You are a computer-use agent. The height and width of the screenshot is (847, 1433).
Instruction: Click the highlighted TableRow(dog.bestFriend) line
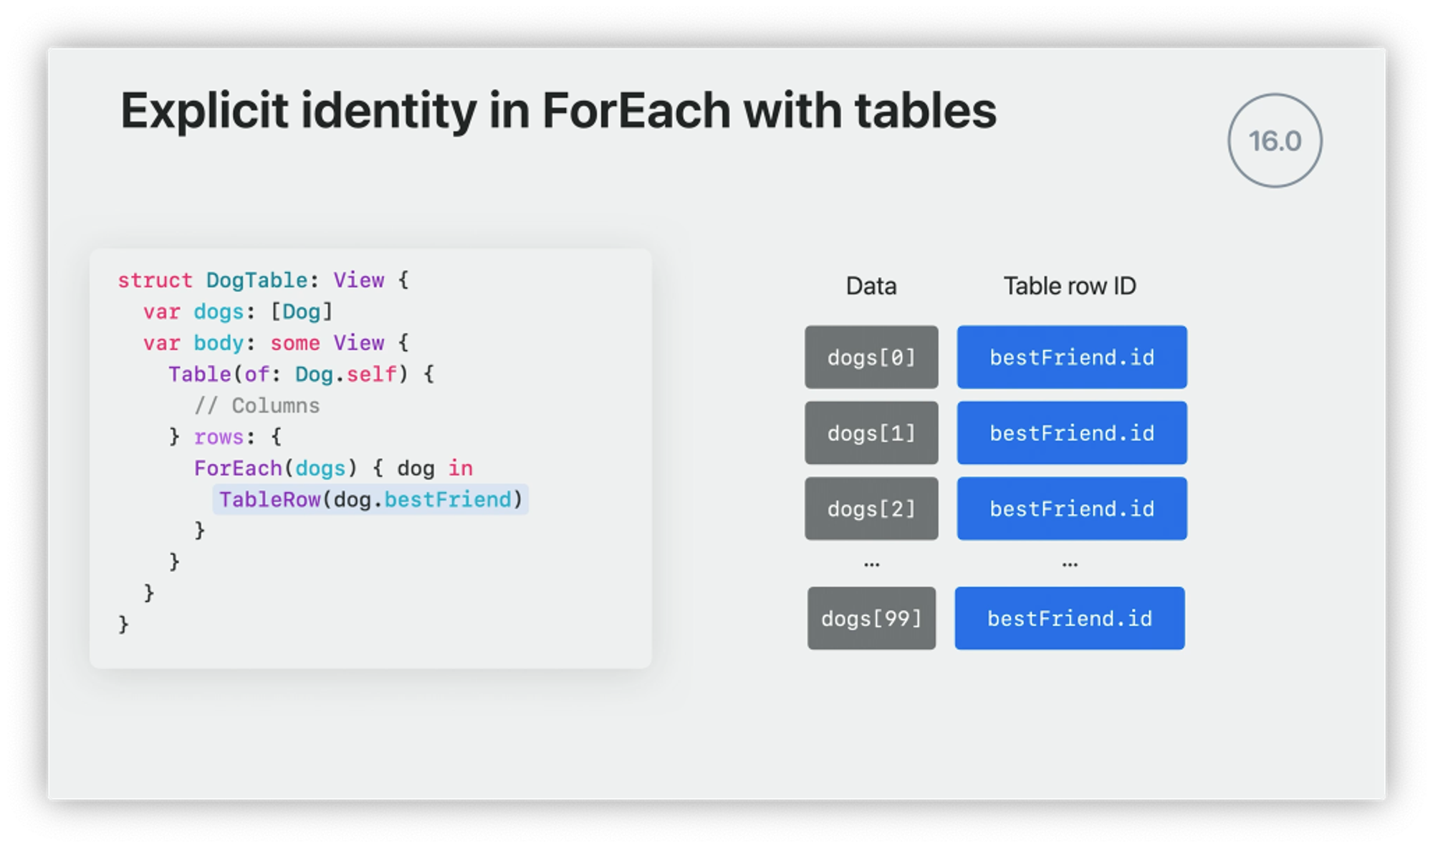(x=370, y=500)
